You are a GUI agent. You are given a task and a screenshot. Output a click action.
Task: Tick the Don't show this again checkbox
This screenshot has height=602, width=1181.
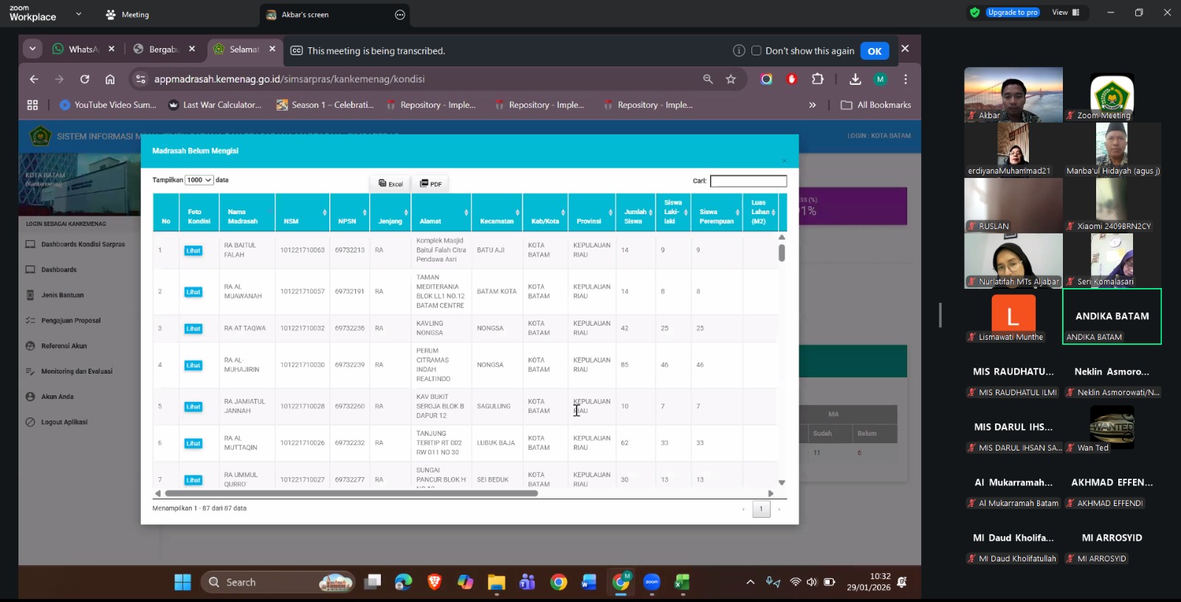pos(756,51)
